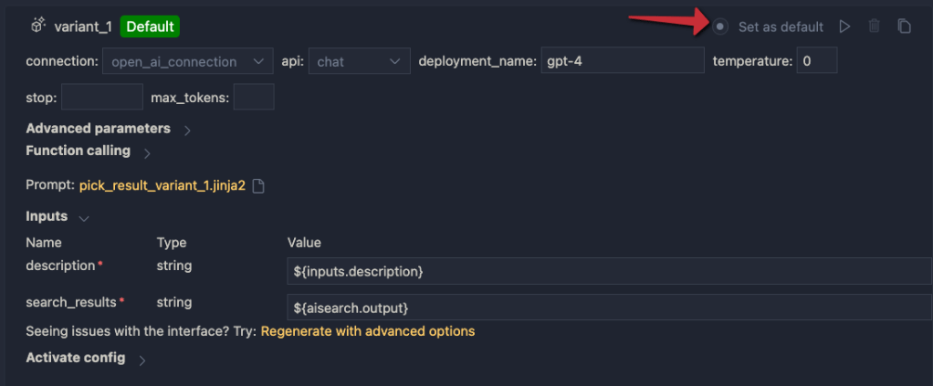
Task: Expand the Advanced parameters section
Action: tap(187, 130)
